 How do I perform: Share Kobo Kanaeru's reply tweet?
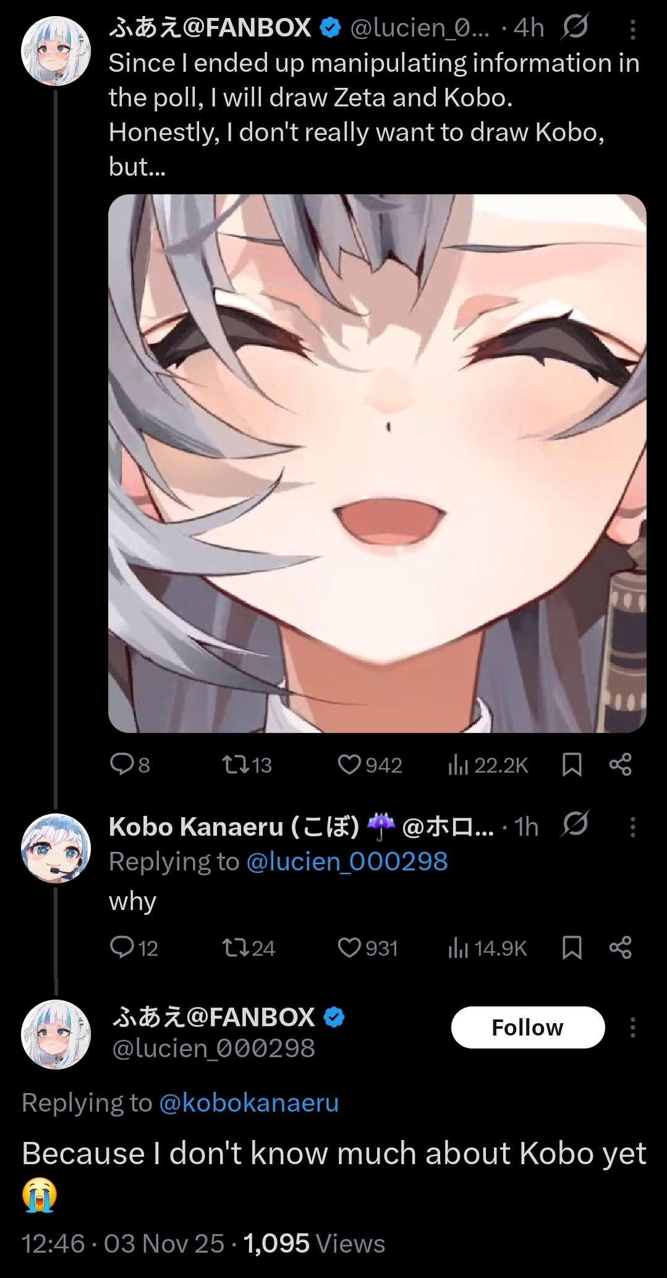point(620,947)
